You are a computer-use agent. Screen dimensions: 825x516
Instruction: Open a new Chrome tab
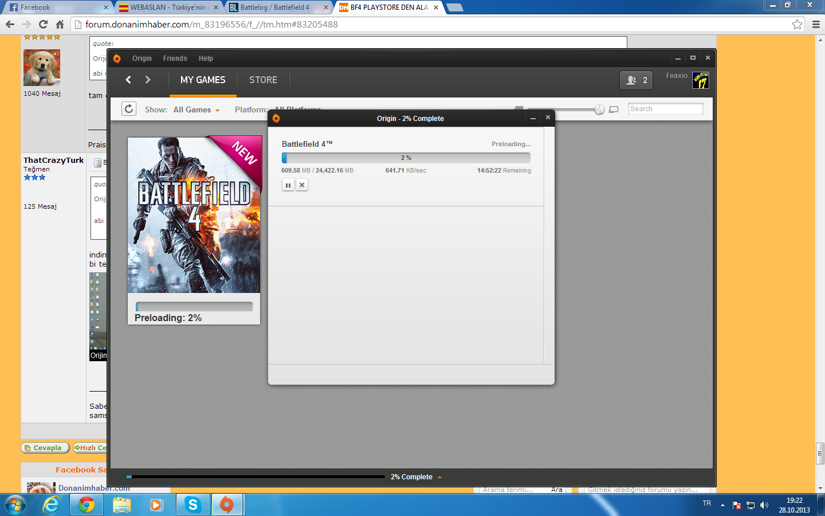click(x=454, y=7)
